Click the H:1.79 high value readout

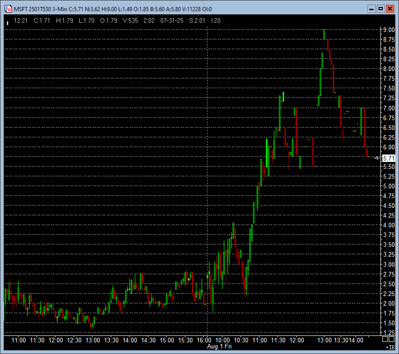(x=64, y=20)
